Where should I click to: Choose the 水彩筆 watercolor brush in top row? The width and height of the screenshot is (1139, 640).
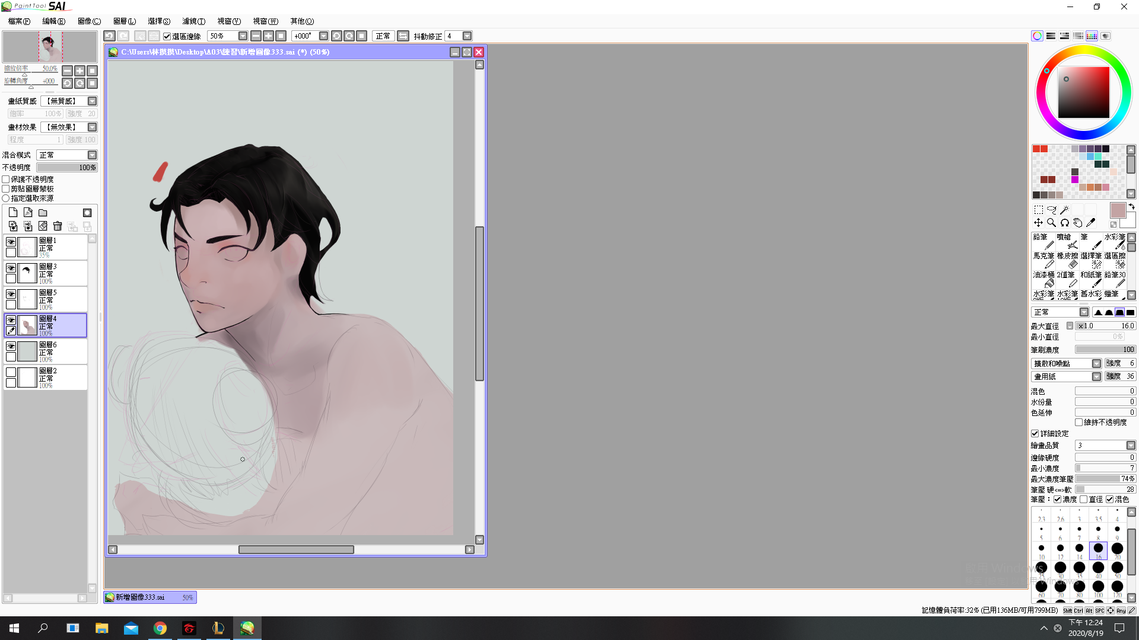[x=1115, y=241]
